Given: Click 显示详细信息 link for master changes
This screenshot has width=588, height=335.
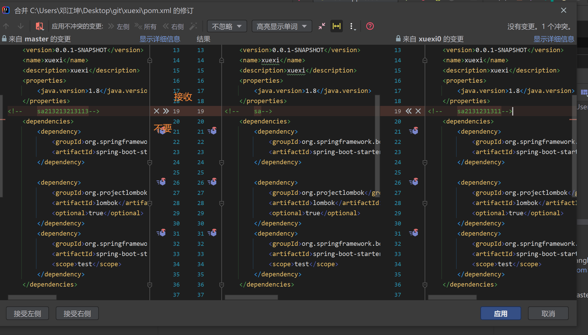Looking at the screenshot, I should point(160,39).
